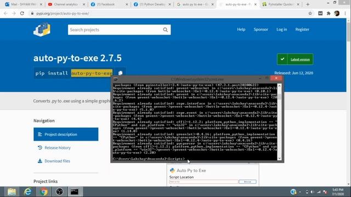351x197 pixels.
Task: Switch to the Channel analytics tab
Action: tap(66, 4)
